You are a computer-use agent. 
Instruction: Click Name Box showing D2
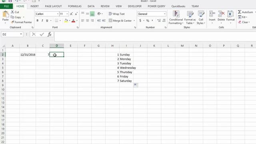[x=11, y=34]
